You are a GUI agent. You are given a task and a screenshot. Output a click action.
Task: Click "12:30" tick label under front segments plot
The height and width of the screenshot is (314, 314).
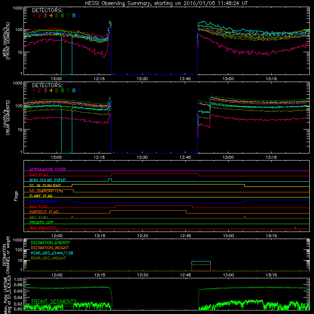pos(142,79)
